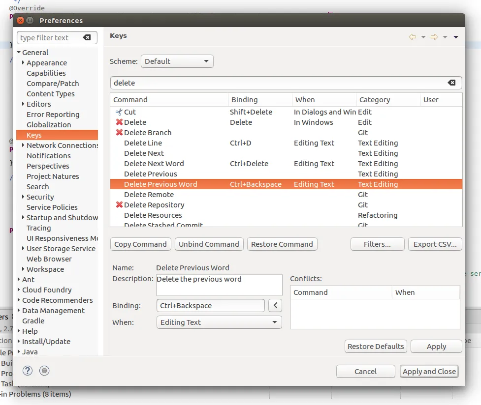Image resolution: width=481 pixels, height=405 pixels.
Task: Click the Copy Command button
Action: point(140,244)
